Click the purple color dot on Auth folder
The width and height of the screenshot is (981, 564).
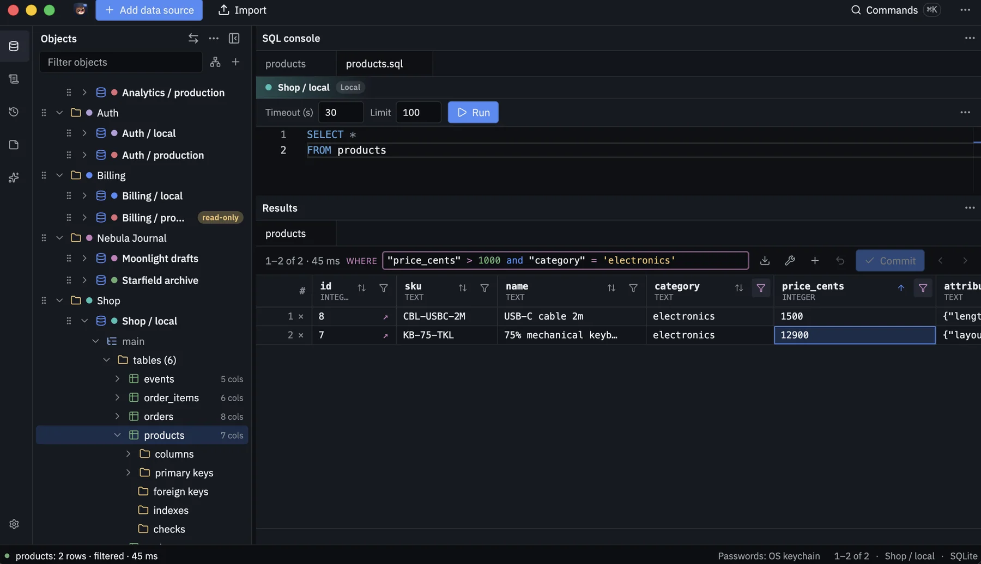89,113
